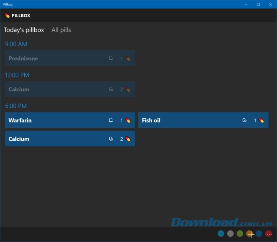This screenshot has width=277, height=242.
Task: Switch to the All pills tab
Action: click(61, 30)
